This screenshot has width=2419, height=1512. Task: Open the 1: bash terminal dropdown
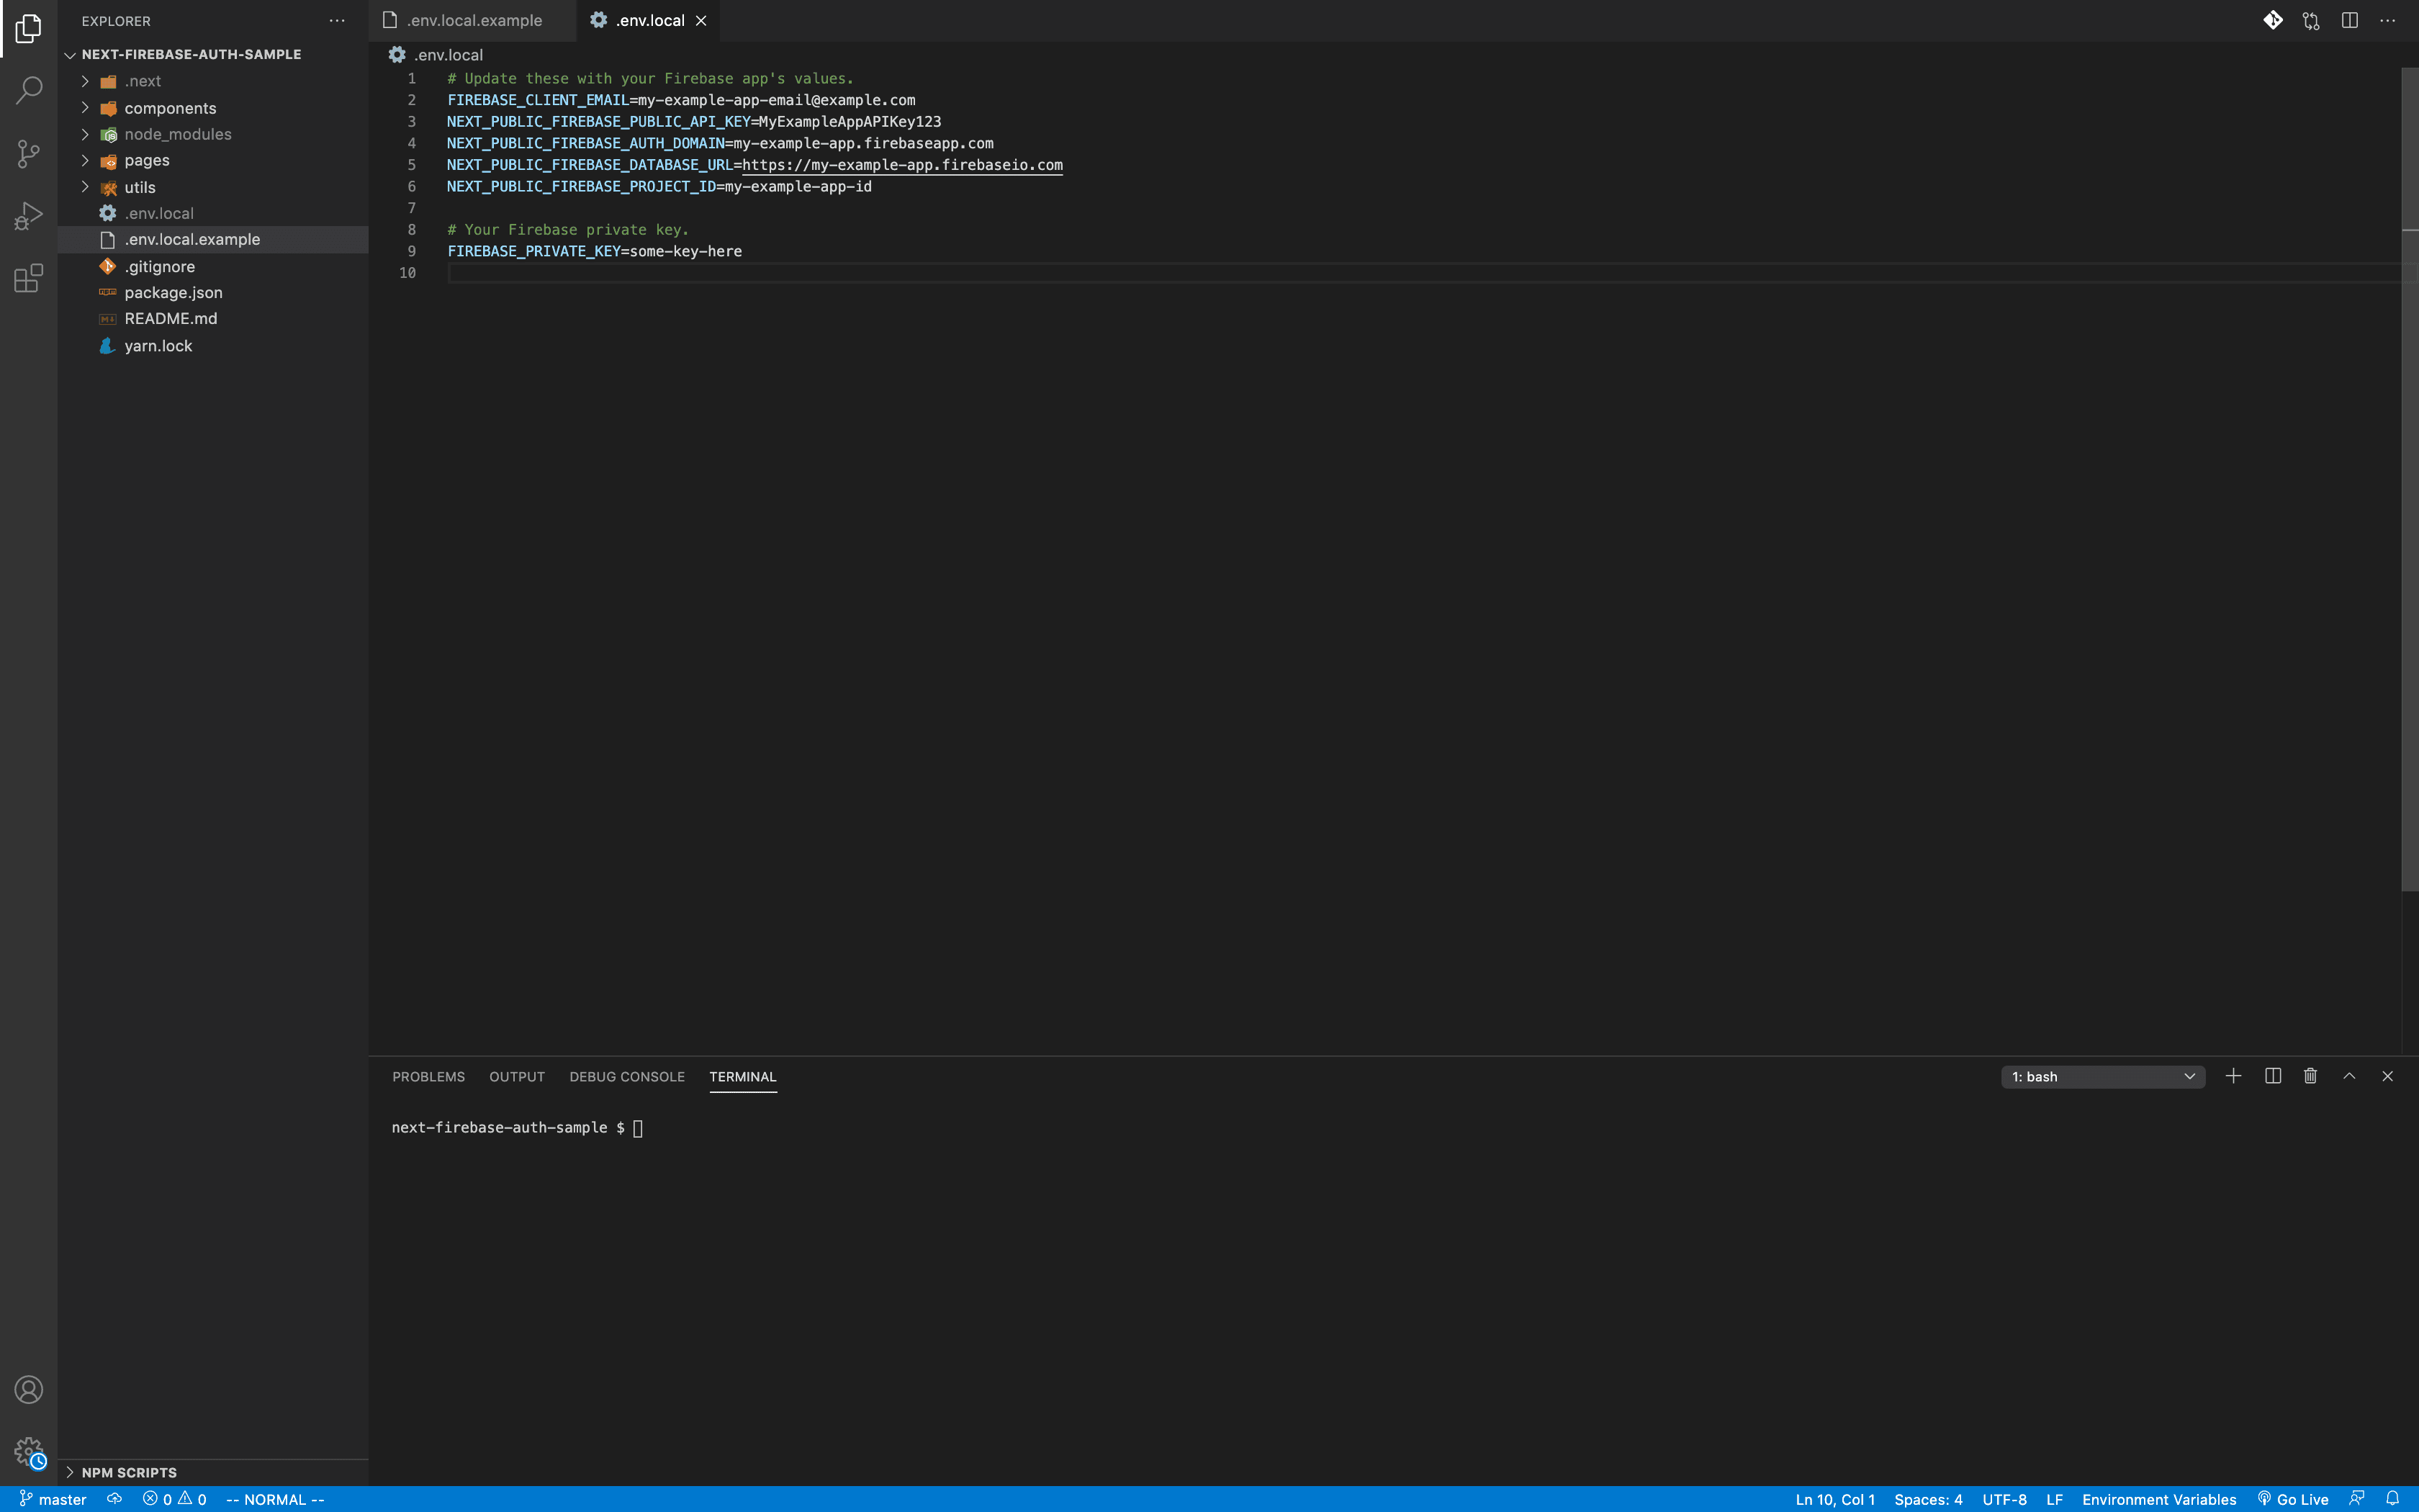(2103, 1076)
